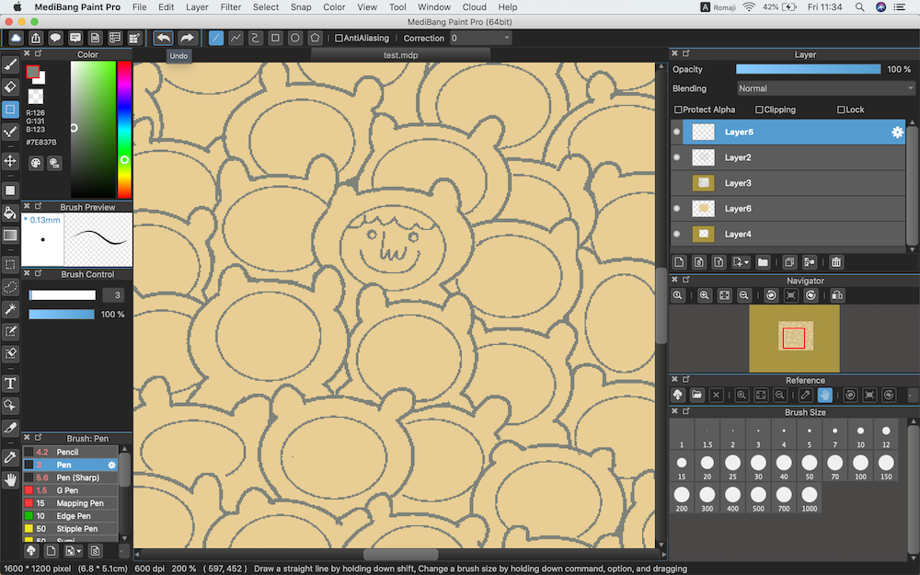
Task: Open the Filter menu
Action: [x=231, y=7]
